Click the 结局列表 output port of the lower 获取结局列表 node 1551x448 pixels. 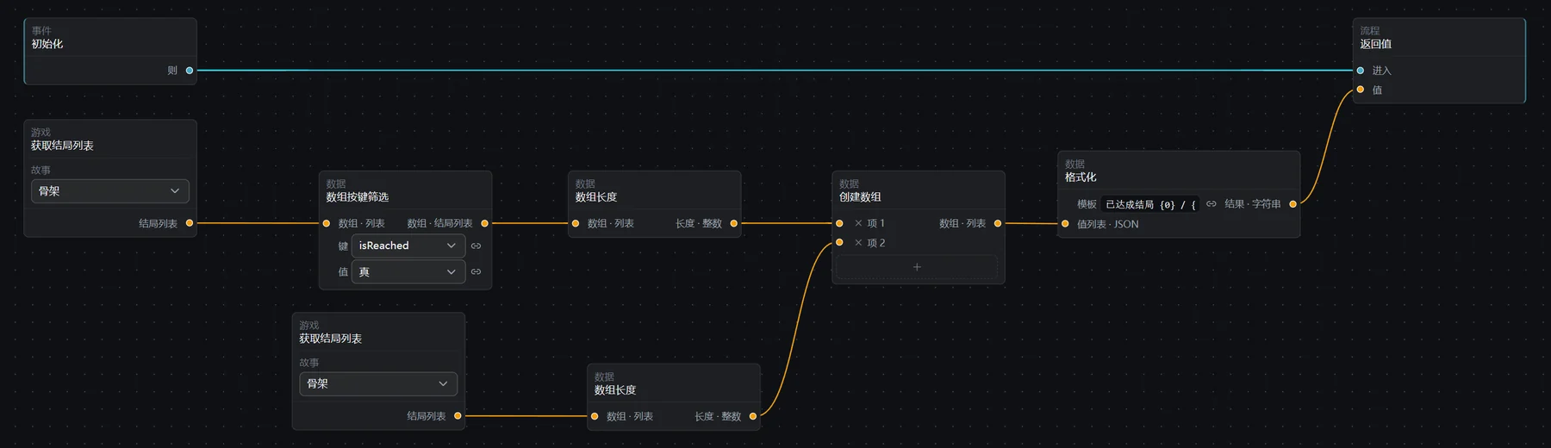458,416
